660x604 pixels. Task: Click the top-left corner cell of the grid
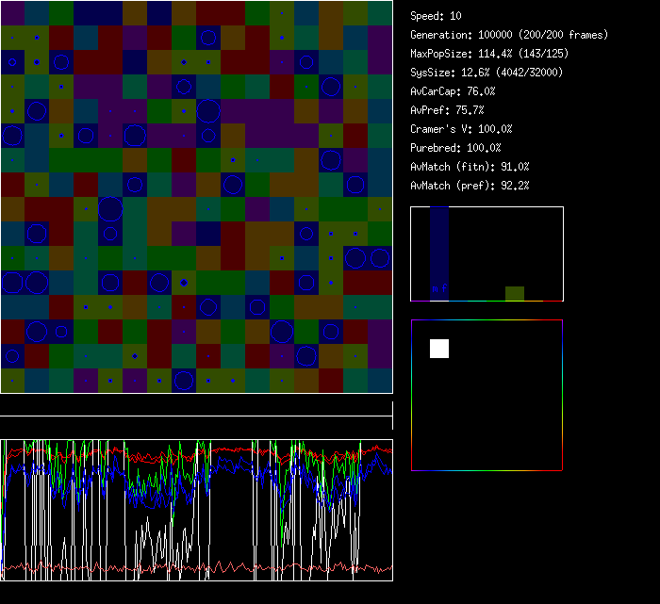[12, 12]
